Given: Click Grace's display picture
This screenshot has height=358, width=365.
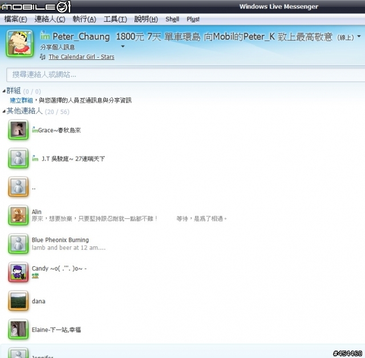Looking at the screenshot, I should coord(18,129).
